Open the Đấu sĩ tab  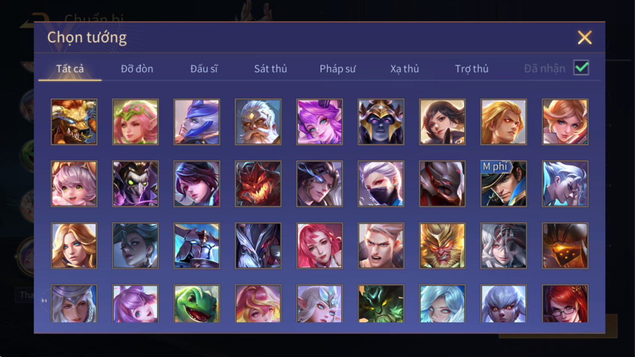pos(204,69)
